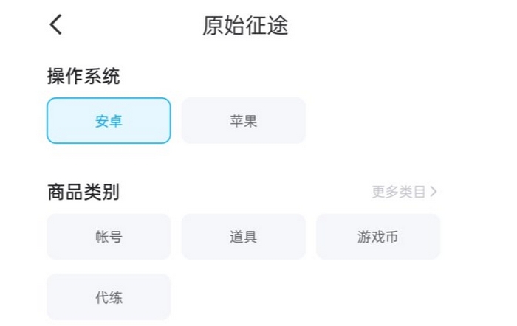Screen dimensions: 517x326
Task: Filter listings by 代练 leveling service
Action: (x=109, y=297)
